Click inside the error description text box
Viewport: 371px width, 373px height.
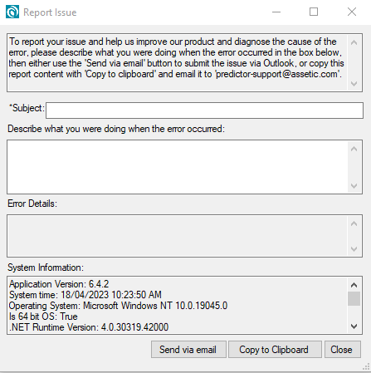pos(177,167)
